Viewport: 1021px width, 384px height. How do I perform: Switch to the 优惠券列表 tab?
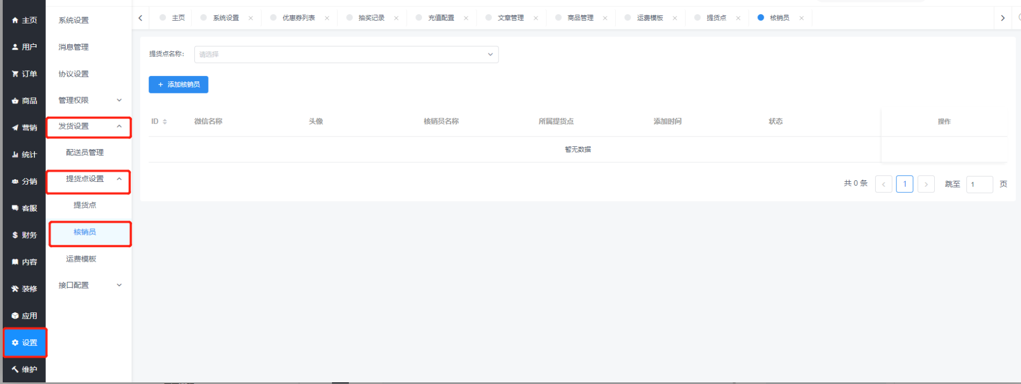tap(298, 18)
